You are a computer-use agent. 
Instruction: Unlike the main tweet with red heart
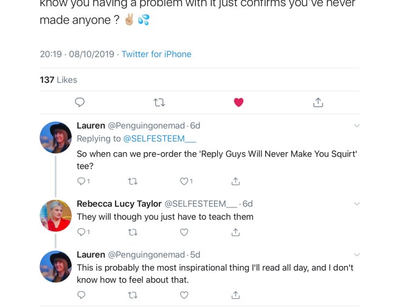[238, 102]
